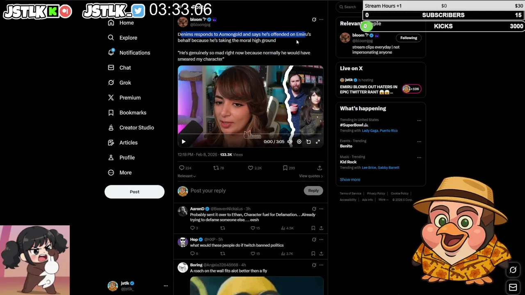Viewport: 525px width, 295px height.
Task: Click the Post button
Action: tap(135, 192)
